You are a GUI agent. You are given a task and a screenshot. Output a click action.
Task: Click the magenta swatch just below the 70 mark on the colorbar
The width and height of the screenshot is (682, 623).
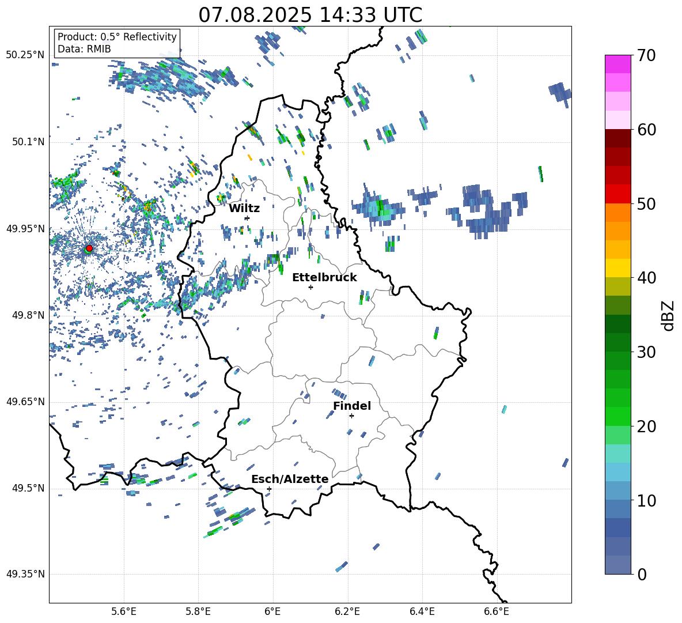[x=617, y=64]
